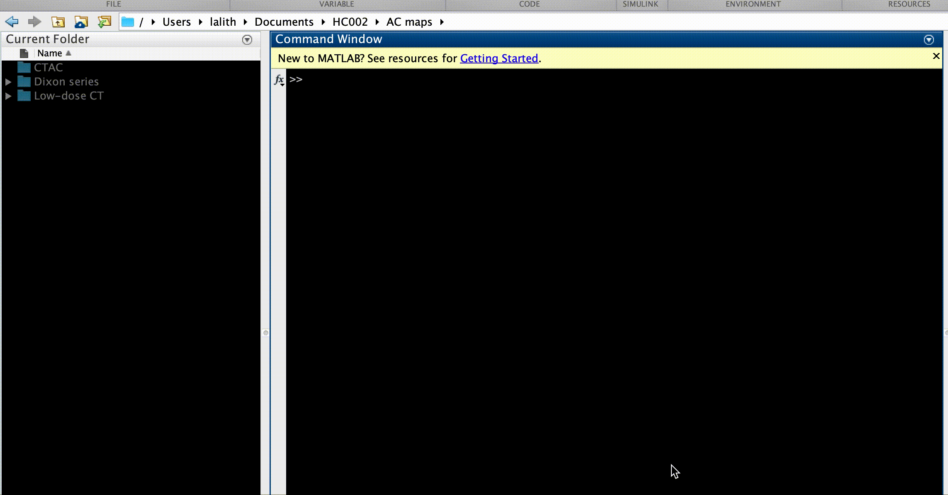Click the blue folder icon in address bar
Viewport: 948px width, 495px height.
(128, 22)
